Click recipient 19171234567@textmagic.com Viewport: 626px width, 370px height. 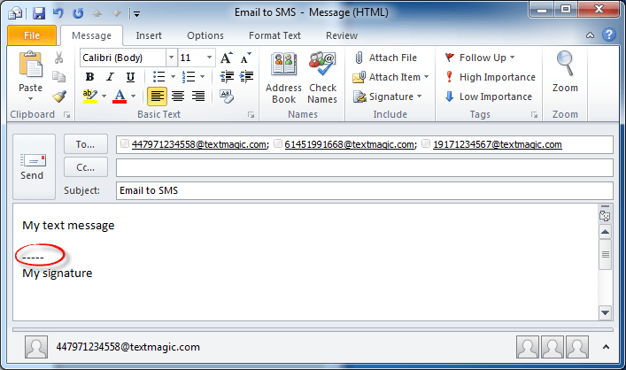pos(498,144)
